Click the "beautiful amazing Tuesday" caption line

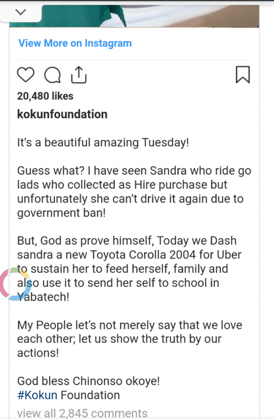(103, 143)
